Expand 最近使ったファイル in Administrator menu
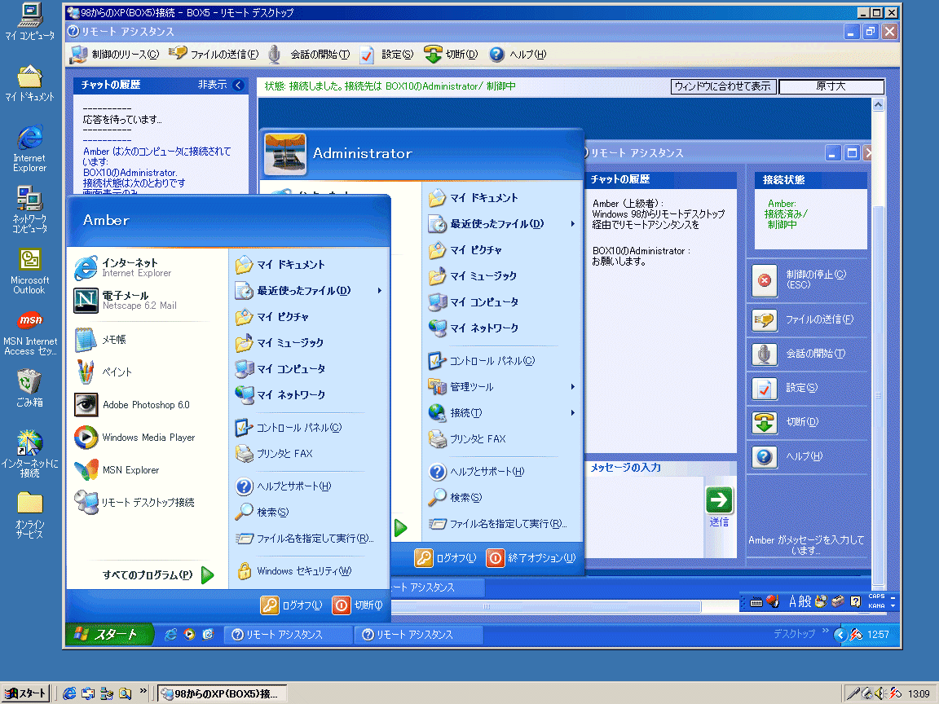 pyautogui.click(x=503, y=224)
